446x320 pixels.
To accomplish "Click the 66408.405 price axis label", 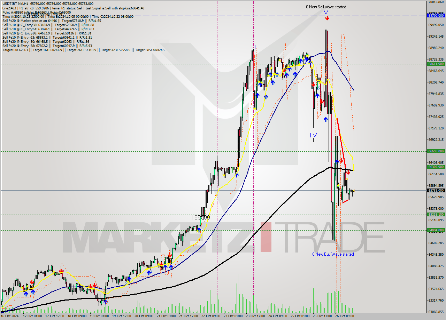I will click(436, 163).
